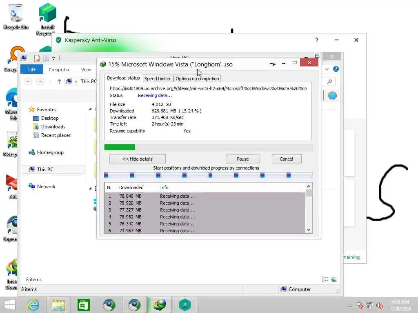The image size is (418, 313).
Task: Open the Explorer Computer ribbon tab
Action: [x=59, y=69]
